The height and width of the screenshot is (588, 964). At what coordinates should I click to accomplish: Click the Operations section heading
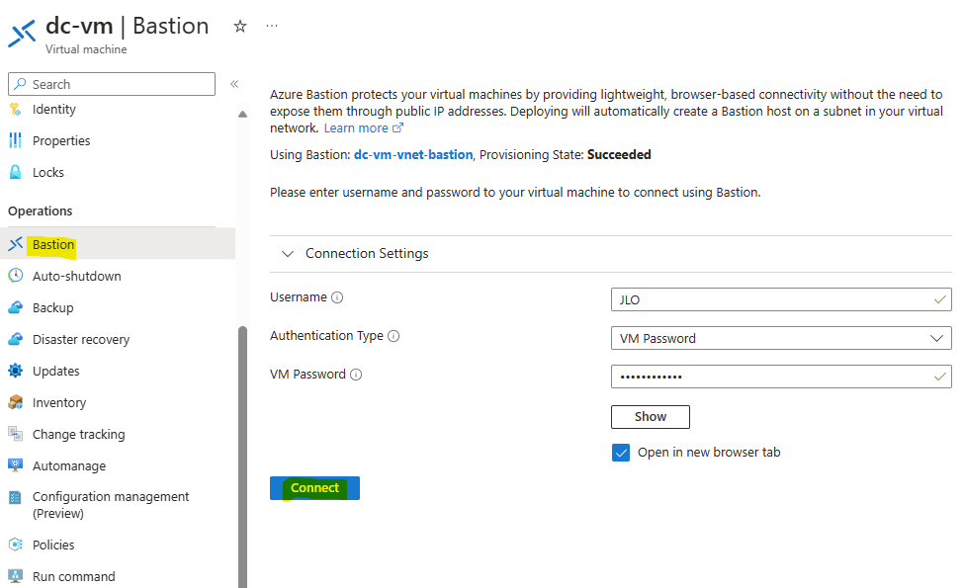(x=40, y=210)
